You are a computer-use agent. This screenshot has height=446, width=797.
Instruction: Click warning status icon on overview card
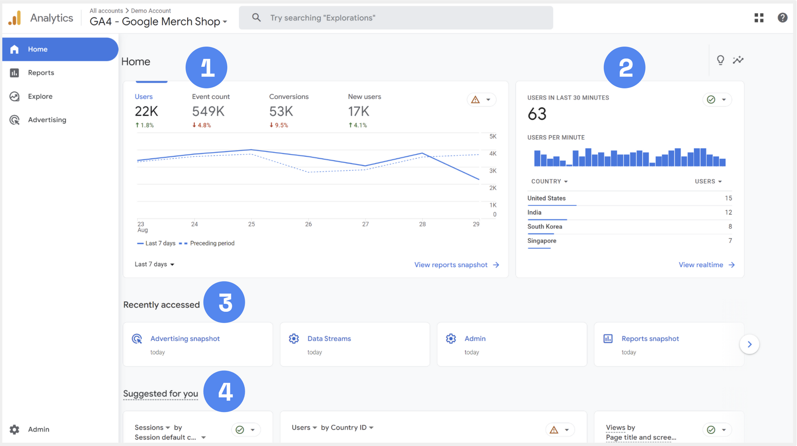[x=475, y=100]
